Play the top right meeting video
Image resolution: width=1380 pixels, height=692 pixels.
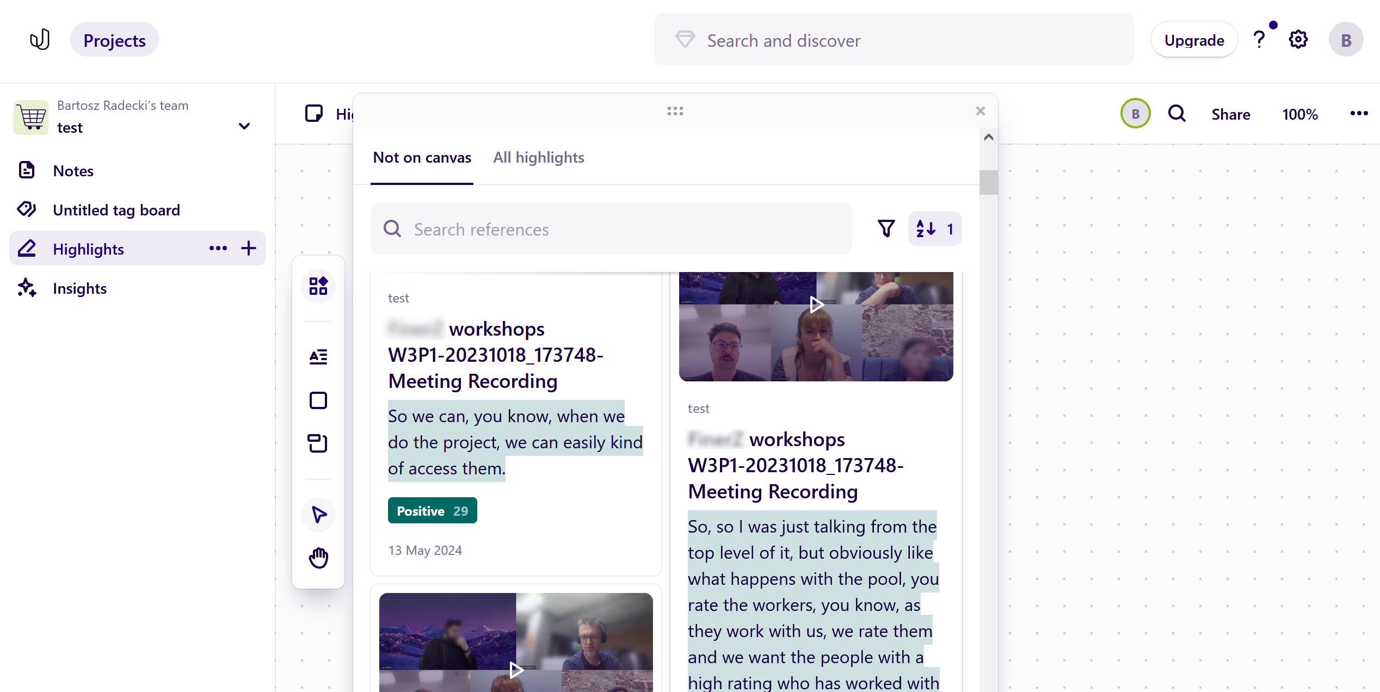click(x=816, y=305)
